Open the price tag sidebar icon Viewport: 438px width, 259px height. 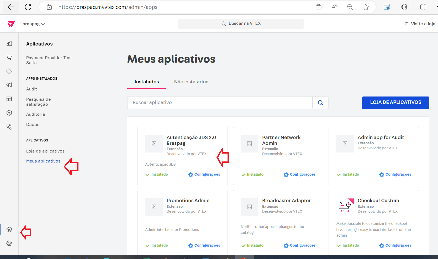click(x=9, y=71)
